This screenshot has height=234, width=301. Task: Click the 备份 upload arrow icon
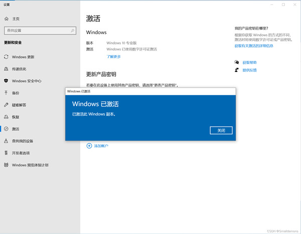(6, 93)
